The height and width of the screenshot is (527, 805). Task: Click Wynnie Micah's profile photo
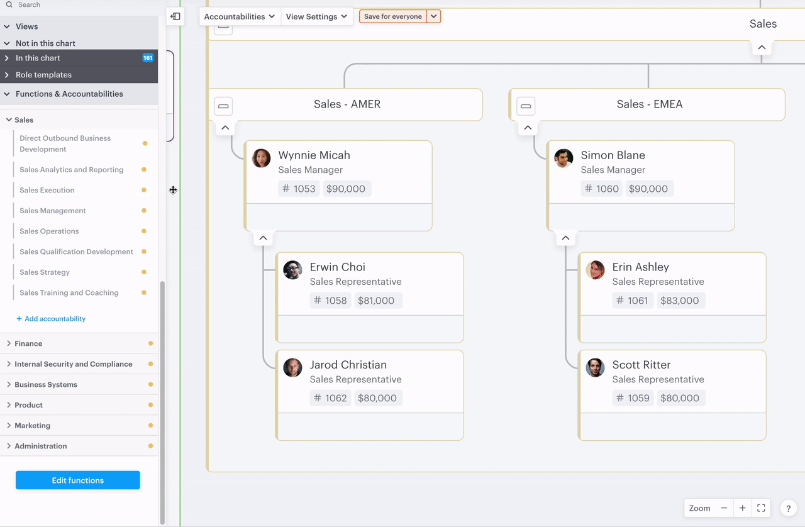[x=261, y=158]
